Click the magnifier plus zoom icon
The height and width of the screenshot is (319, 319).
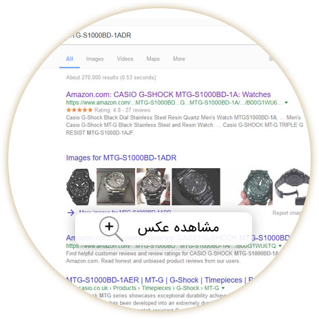pyautogui.click(x=111, y=229)
